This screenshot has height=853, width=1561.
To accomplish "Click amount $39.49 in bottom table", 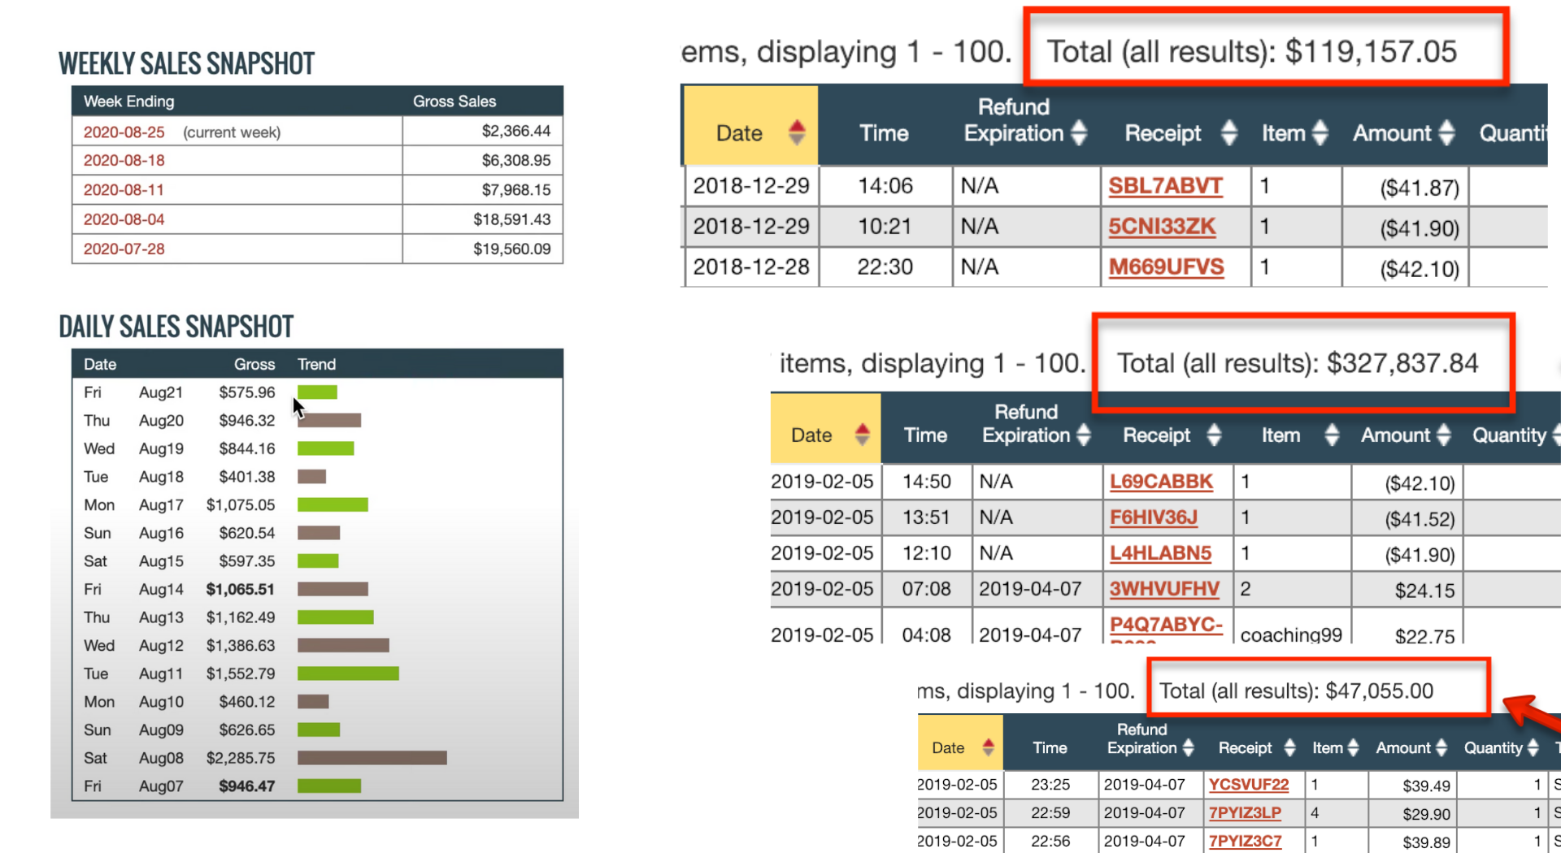I will (1426, 786).
